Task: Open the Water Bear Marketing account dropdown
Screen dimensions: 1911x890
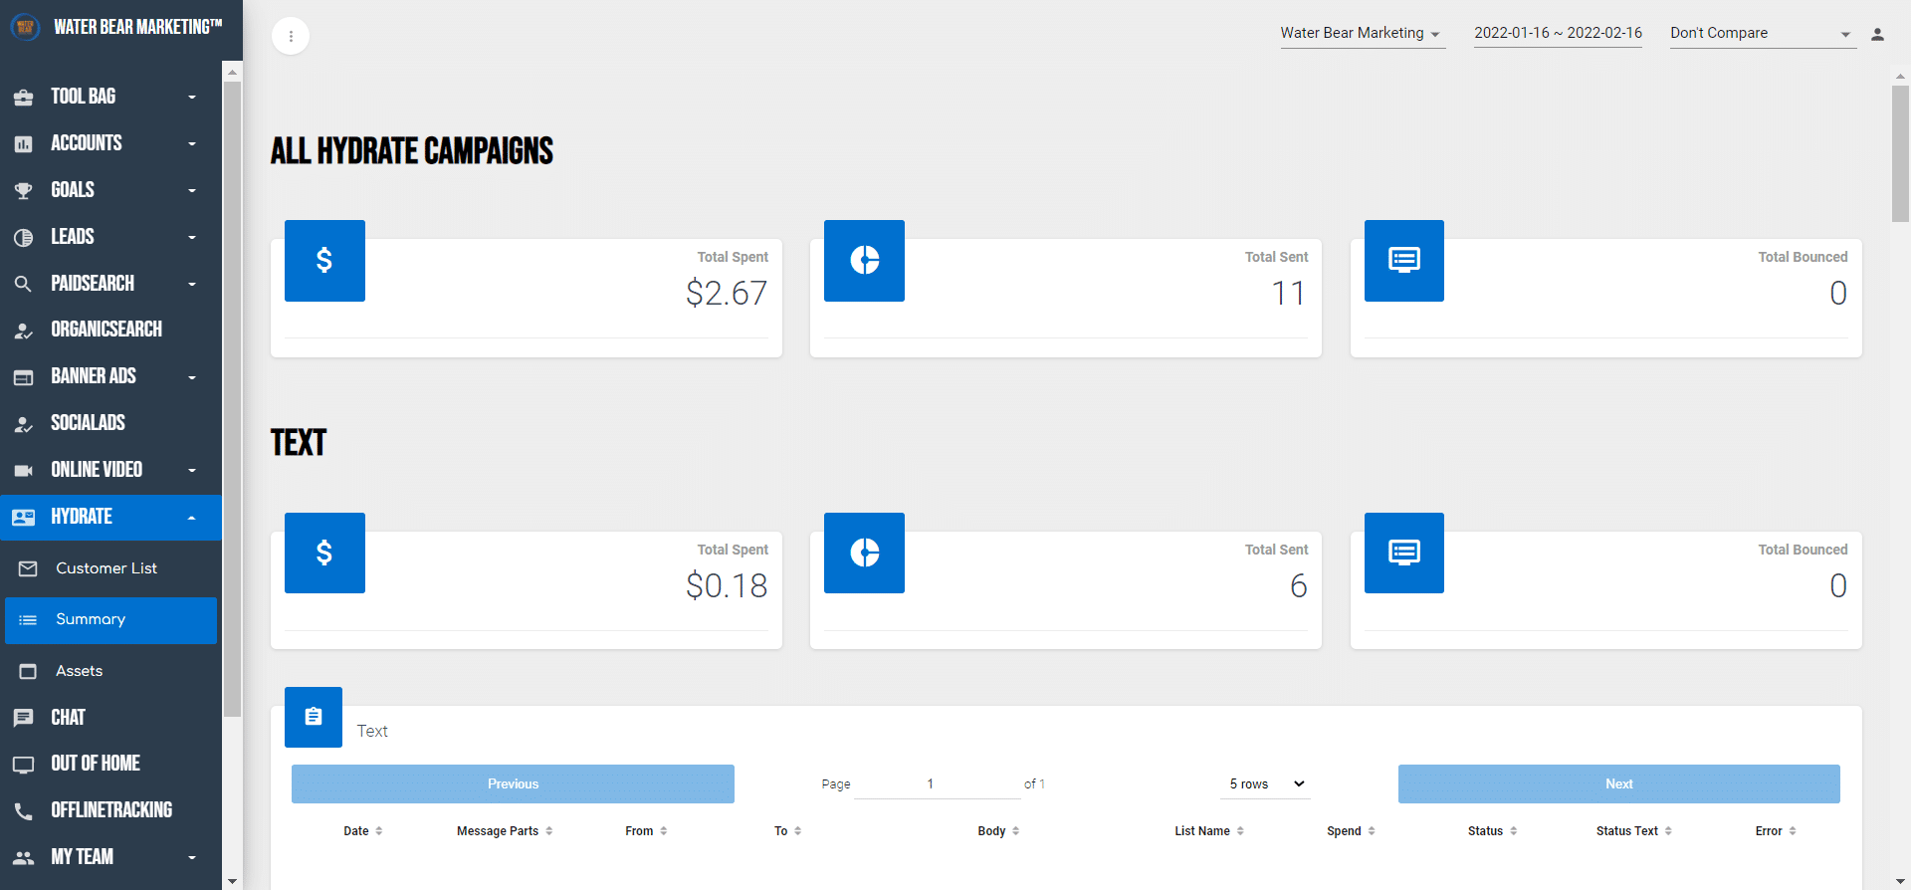Action: coord(1363,34)
